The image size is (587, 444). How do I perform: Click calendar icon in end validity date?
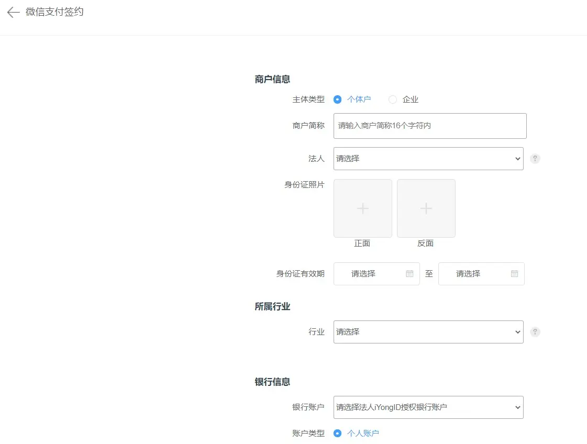[x=514, y=274]
